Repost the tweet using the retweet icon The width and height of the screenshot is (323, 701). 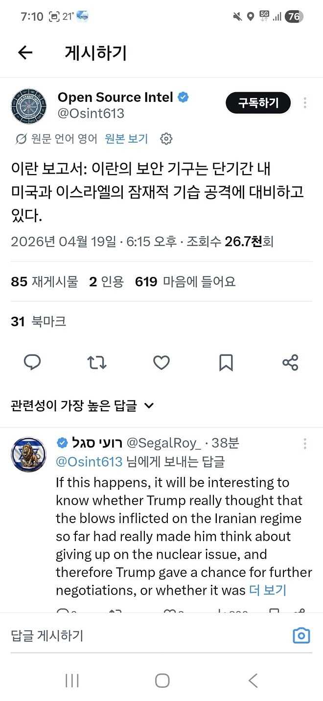click(96, 362)
